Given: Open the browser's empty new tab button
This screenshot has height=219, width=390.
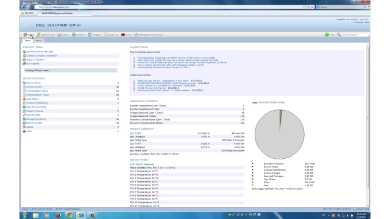Looking at the screenshot, I should pos(94,13).
